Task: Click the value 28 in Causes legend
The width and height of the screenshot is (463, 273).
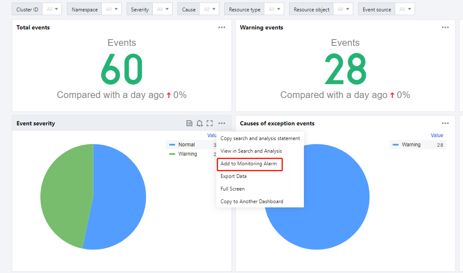Action: (440, 145)
